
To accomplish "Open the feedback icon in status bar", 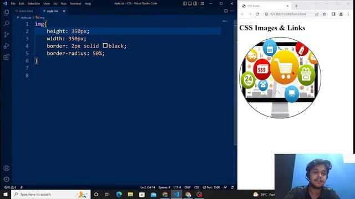I will coord(225,187).
